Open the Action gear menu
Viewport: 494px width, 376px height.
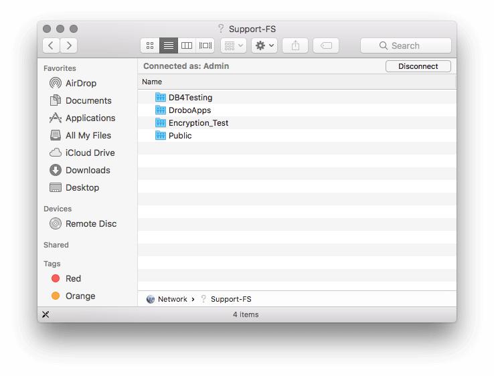(264, 45)
